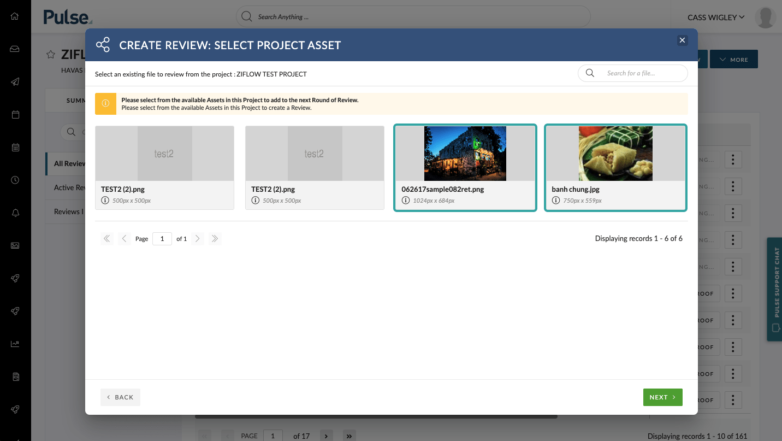Go to last page in dialog pager
The image size is (782, 441).
coord(215,239)
